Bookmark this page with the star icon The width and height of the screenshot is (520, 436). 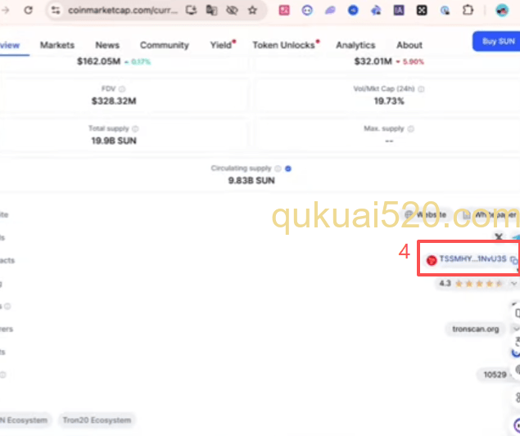pos(253,11)
